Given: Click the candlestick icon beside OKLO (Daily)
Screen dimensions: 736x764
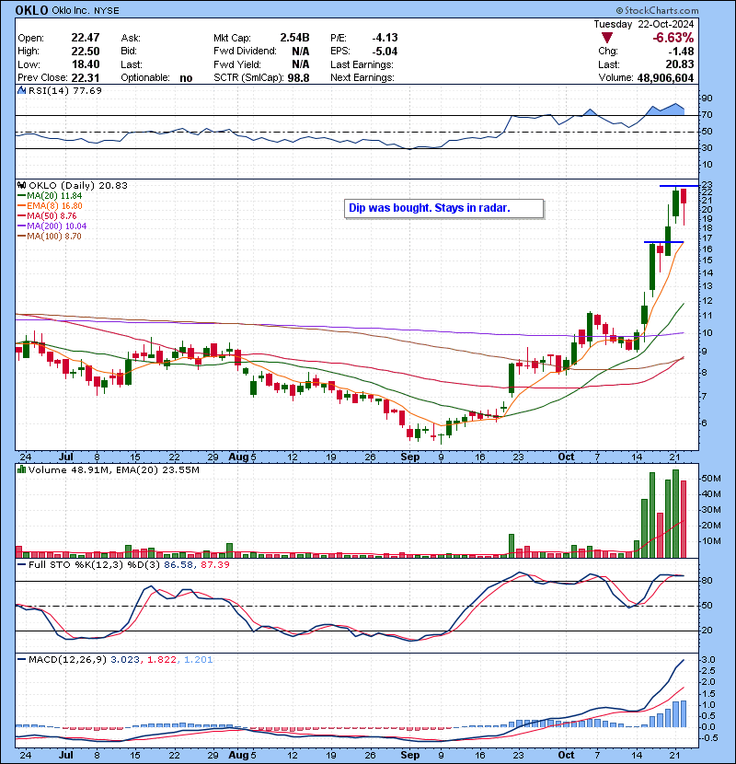Looking at the screenshot, I should (21, 185).
